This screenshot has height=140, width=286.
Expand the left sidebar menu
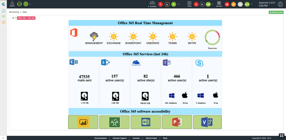(x=3, y=138)
